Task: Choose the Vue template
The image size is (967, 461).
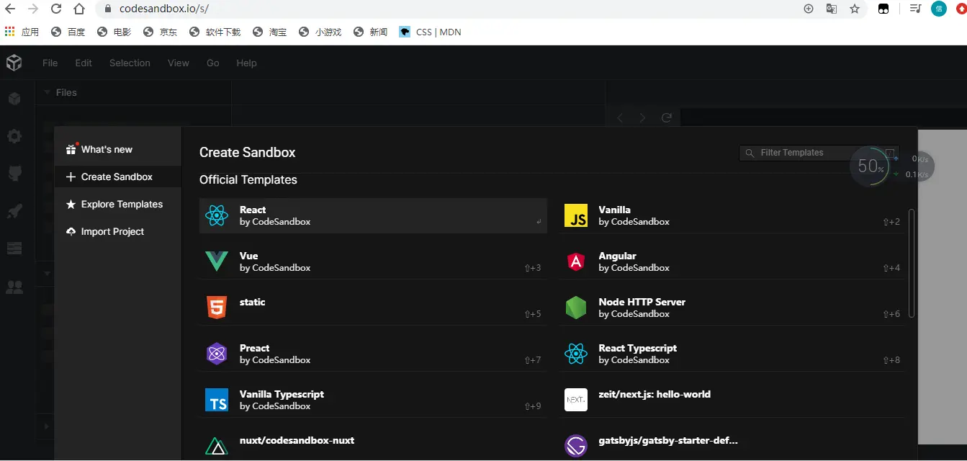Action: pyautogui.click(x=373, y=261)
